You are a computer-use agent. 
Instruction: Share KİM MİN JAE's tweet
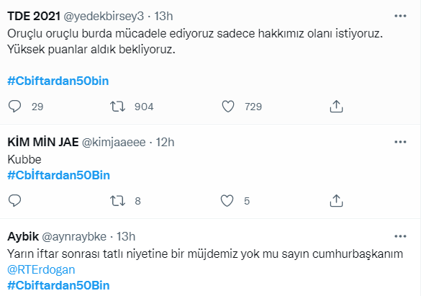tap(336, 201)
